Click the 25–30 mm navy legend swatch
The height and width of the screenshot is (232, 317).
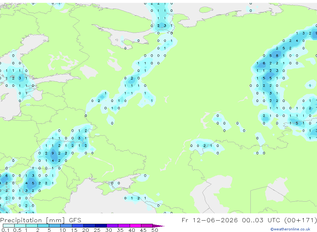101,226
